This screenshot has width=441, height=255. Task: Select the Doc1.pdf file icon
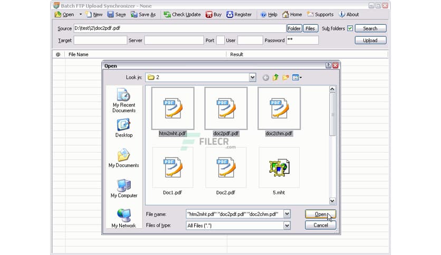pos(172,168)
